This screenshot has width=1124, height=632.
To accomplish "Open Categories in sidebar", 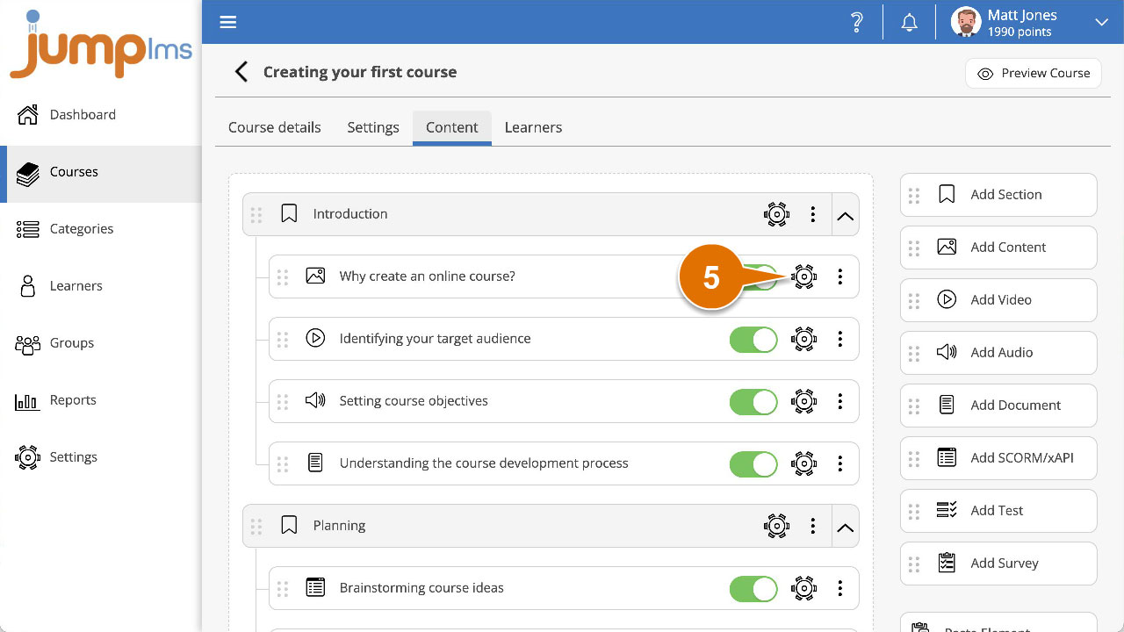I will click(x=101, y=229).
